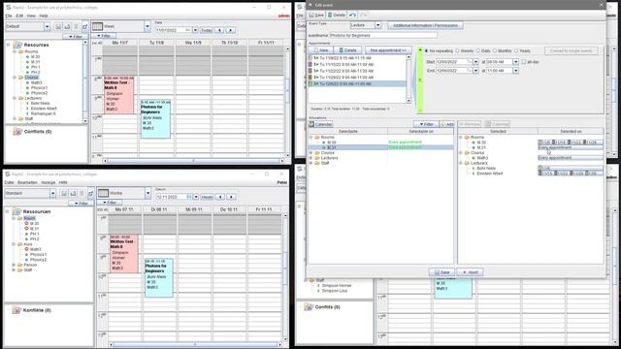Open the Start date dropdown arrow

(475, 62)
